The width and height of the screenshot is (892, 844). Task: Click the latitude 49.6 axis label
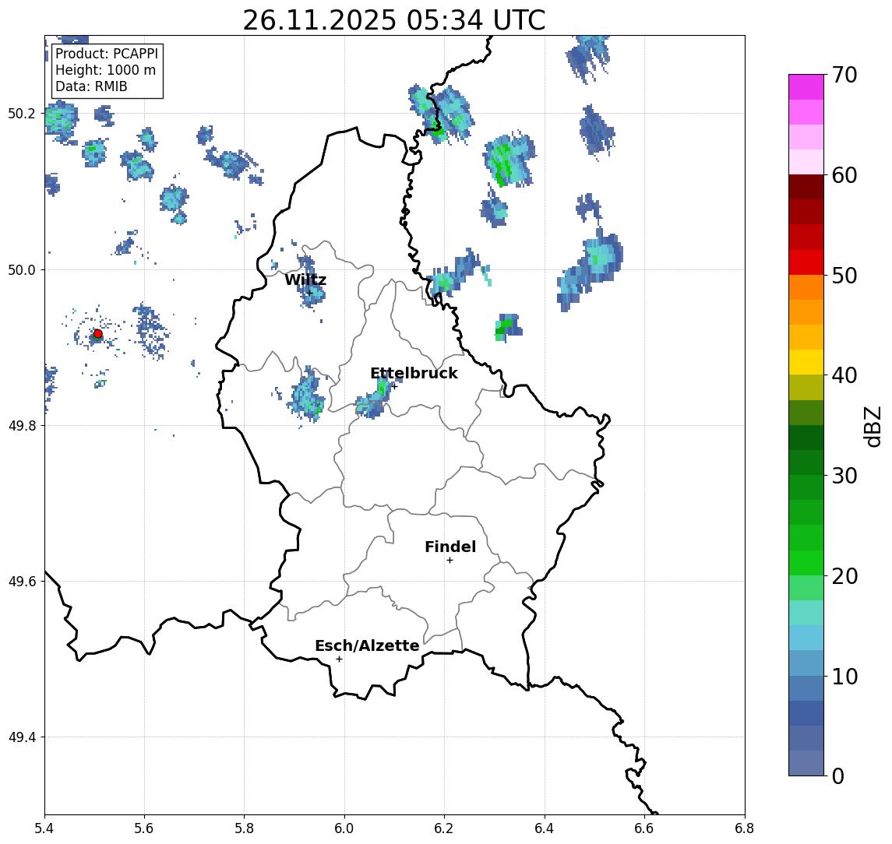tap(22, 582)
